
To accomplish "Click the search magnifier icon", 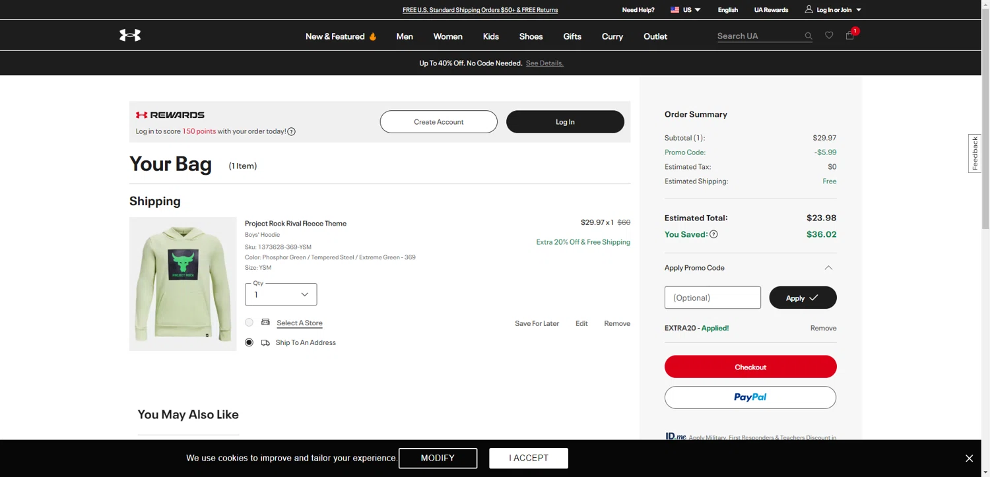I will coord(808,36).
